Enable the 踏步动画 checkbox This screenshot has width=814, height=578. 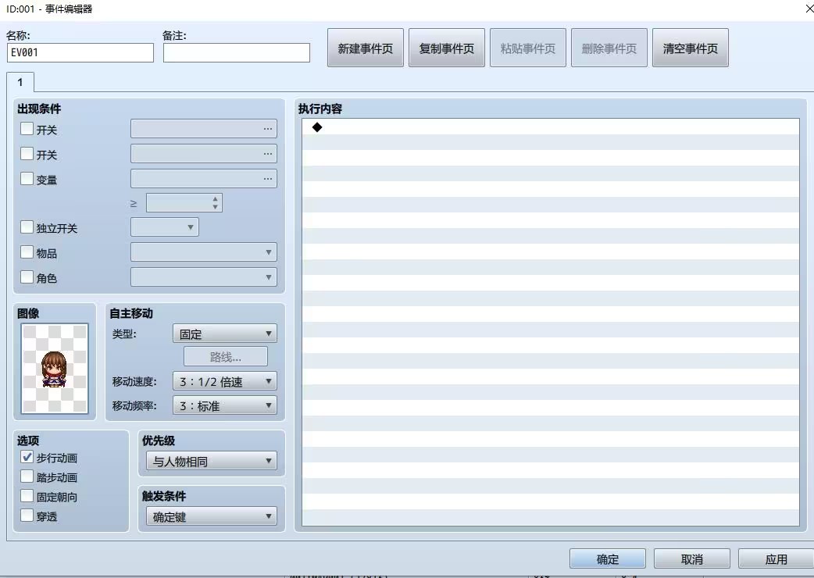click(26, 477)
